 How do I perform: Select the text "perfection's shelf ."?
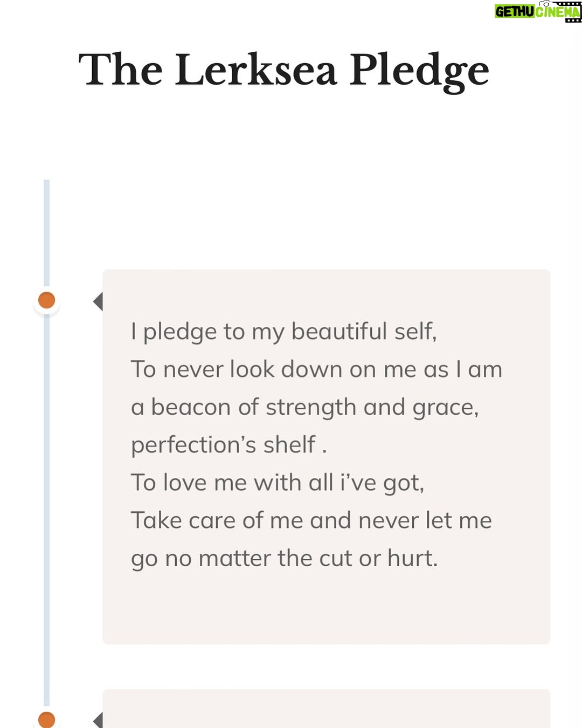229,445
